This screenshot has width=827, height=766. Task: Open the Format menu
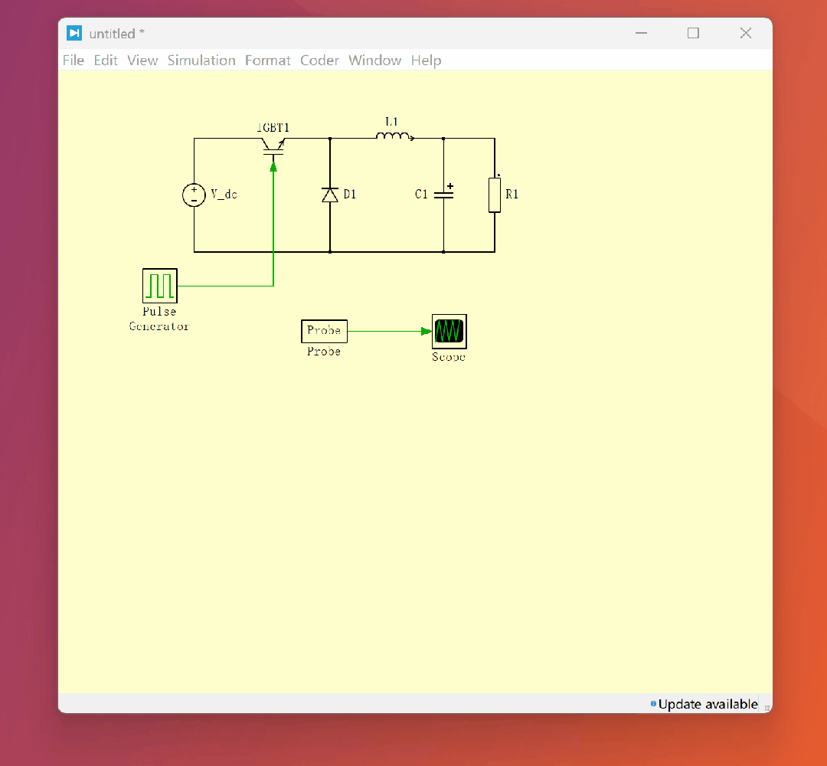click(267, 61)
